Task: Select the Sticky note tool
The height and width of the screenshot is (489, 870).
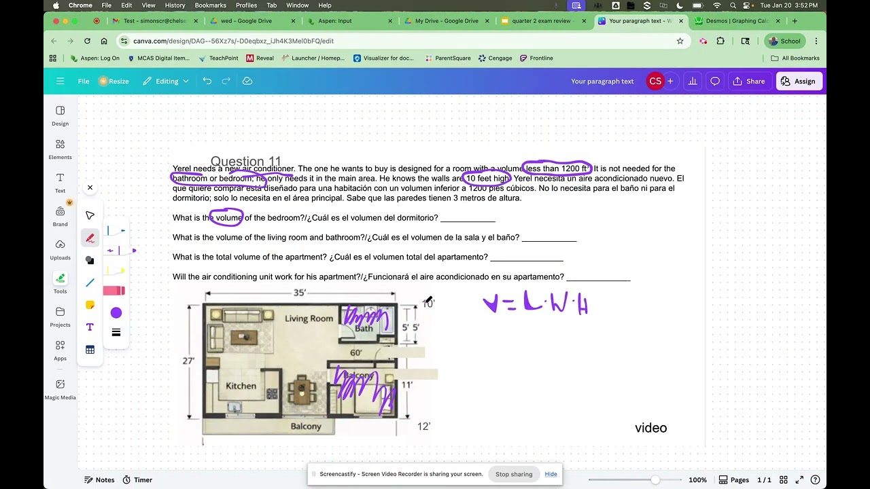Action: point(90,305)
